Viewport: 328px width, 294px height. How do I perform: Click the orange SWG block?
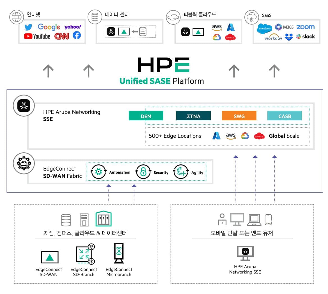pos(239,116)
